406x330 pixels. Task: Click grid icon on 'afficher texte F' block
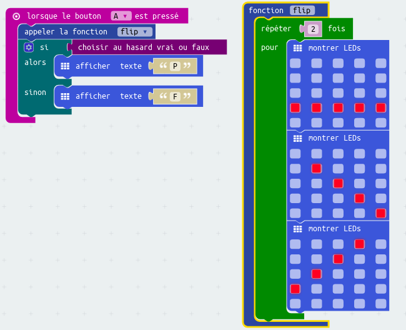65,97
